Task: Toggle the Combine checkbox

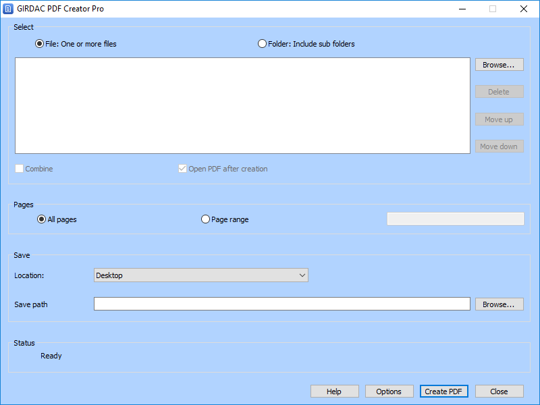Action: 20,169
